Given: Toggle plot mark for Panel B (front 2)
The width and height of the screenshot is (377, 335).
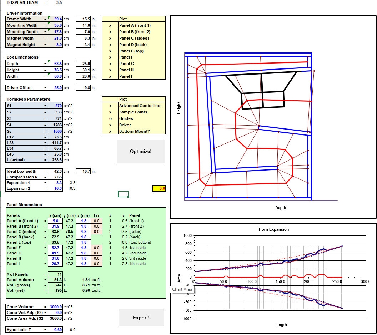Looking at the screenshot, I should click(110, 32).
